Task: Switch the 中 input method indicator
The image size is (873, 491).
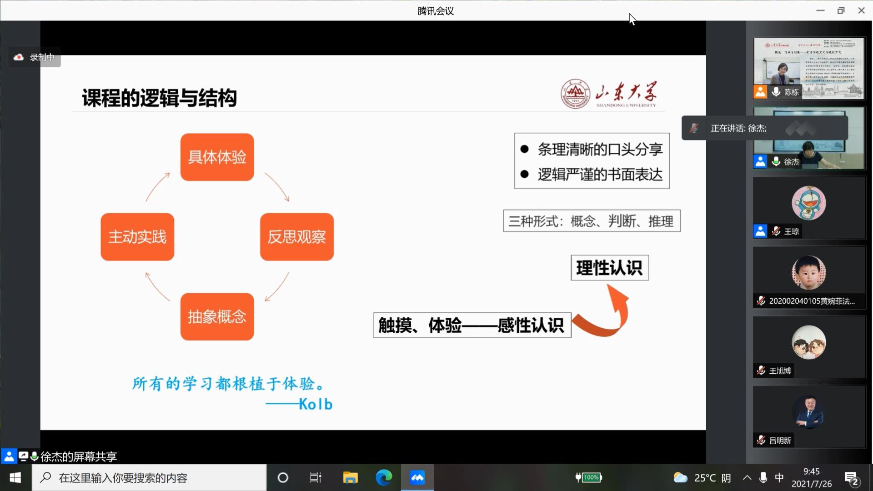Action: 779,478
